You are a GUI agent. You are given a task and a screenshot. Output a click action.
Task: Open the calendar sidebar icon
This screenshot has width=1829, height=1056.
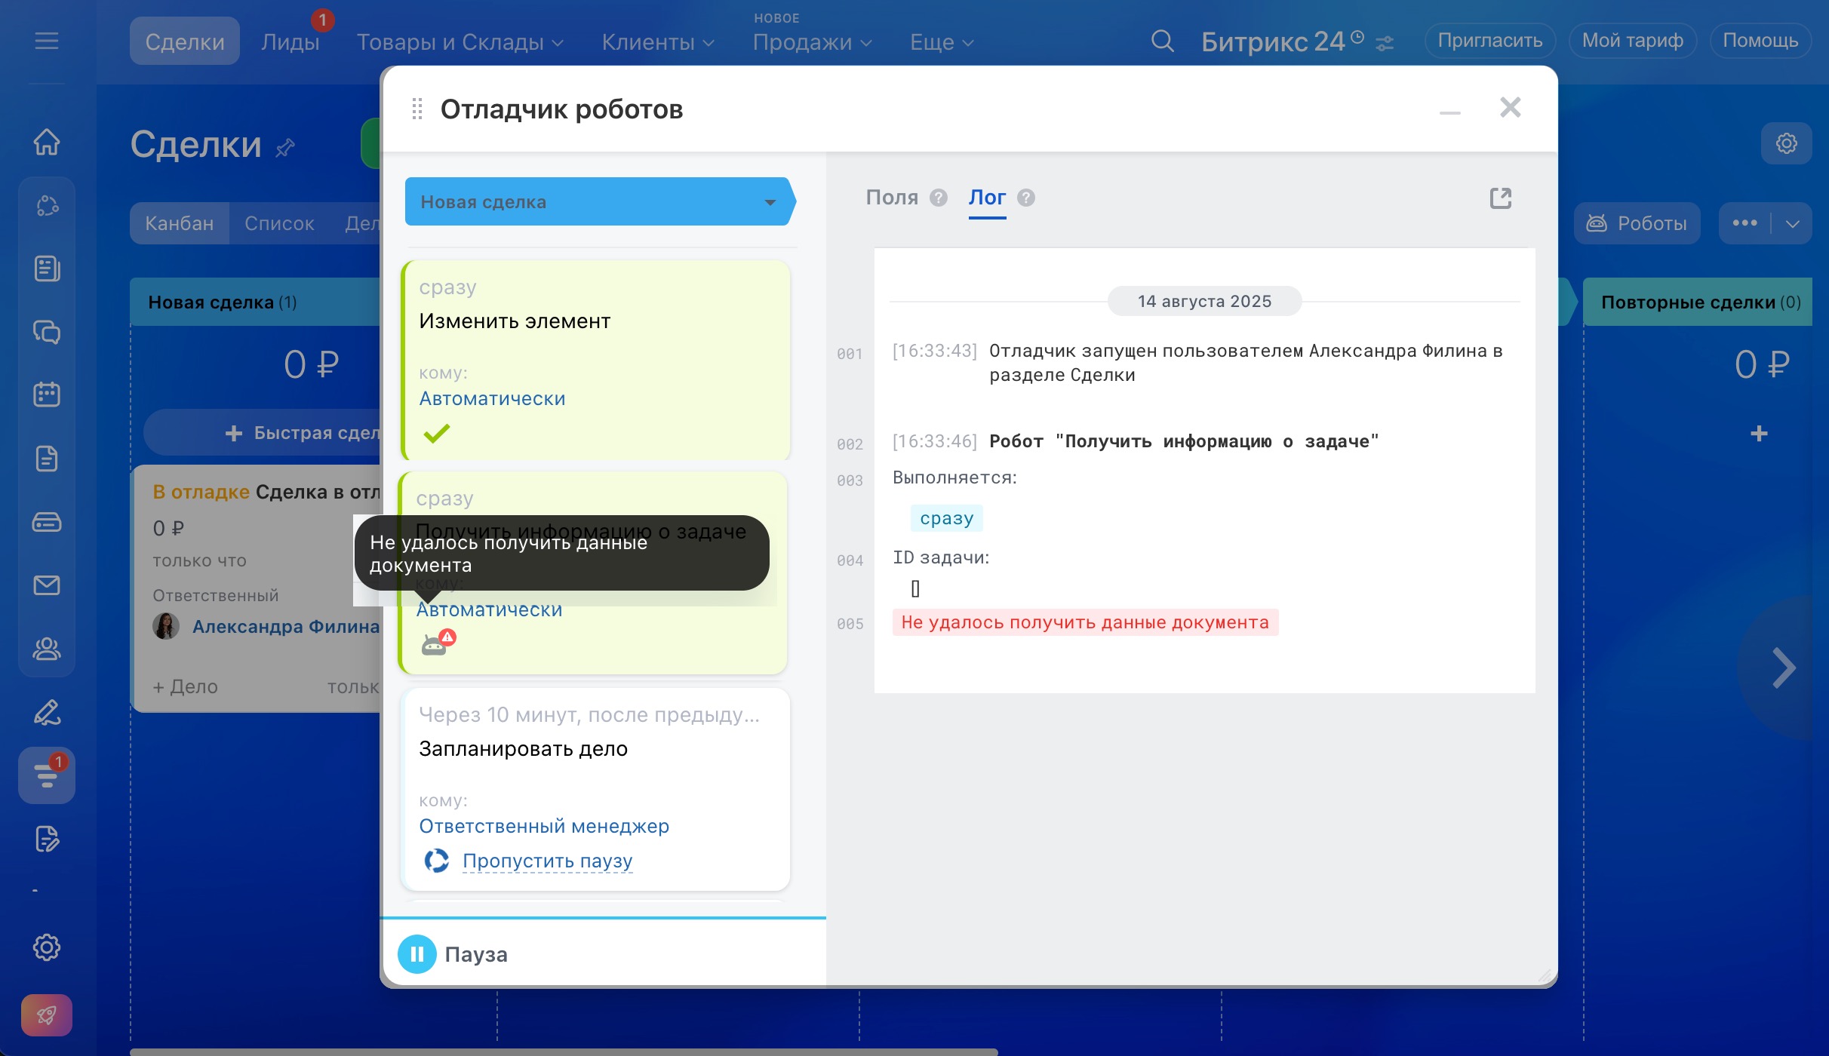(x=47, y=394)
